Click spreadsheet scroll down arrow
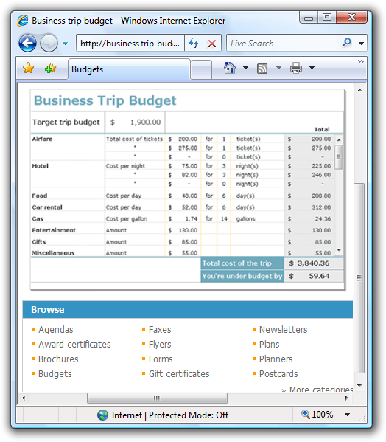 point(339,250)
